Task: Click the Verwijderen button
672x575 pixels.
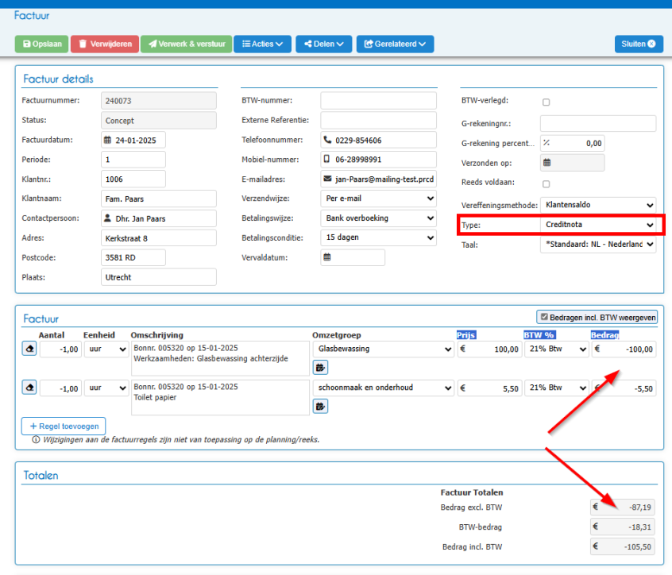Action: point(105,44)
